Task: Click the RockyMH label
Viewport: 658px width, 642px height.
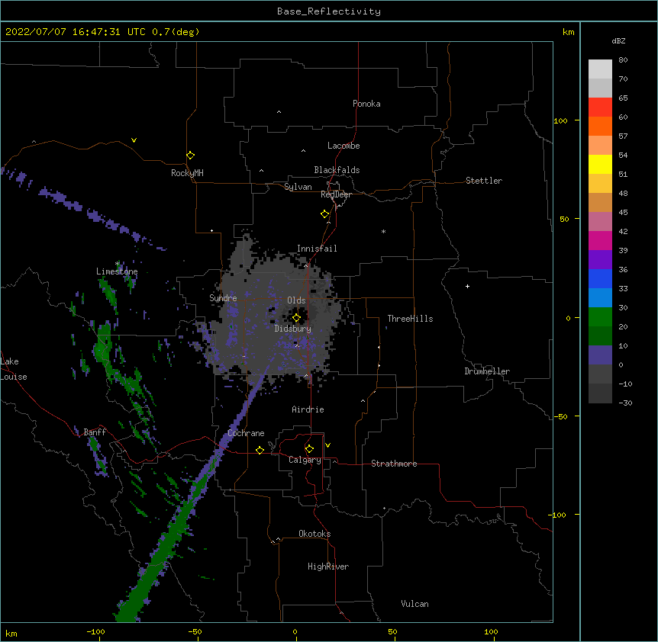Action: [187, 173]
